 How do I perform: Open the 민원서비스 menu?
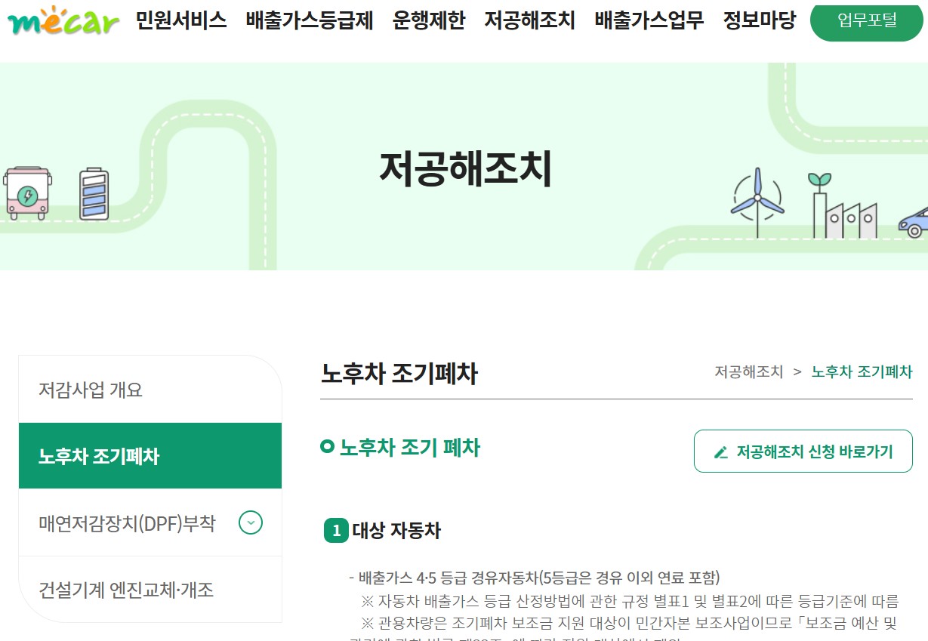click(x=181, y=21)
